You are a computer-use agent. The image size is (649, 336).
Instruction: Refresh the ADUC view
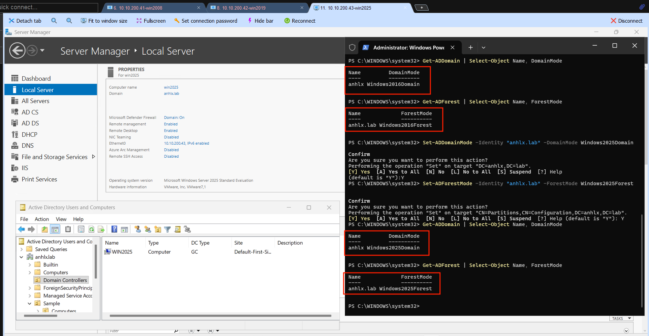91,229
